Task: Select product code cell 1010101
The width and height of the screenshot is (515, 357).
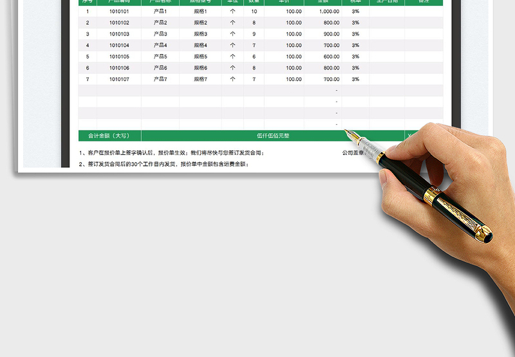Action: pyautogui.click(x=119, y=12)
